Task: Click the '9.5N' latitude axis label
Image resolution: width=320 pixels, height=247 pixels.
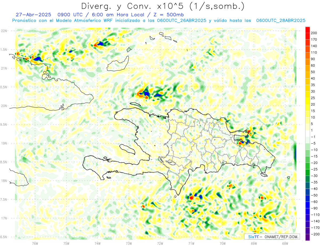Action: (x=4, y=124)
